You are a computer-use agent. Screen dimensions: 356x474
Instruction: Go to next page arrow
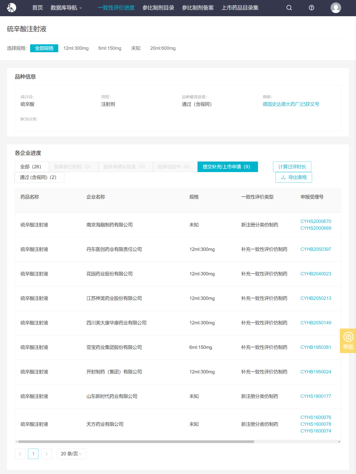click(46, 454)
